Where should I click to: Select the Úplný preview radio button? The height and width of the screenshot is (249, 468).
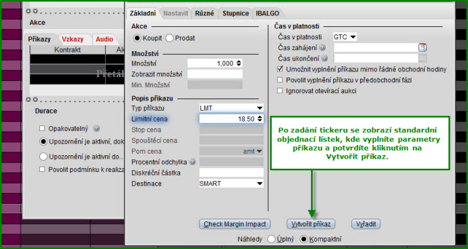[271, 239]
